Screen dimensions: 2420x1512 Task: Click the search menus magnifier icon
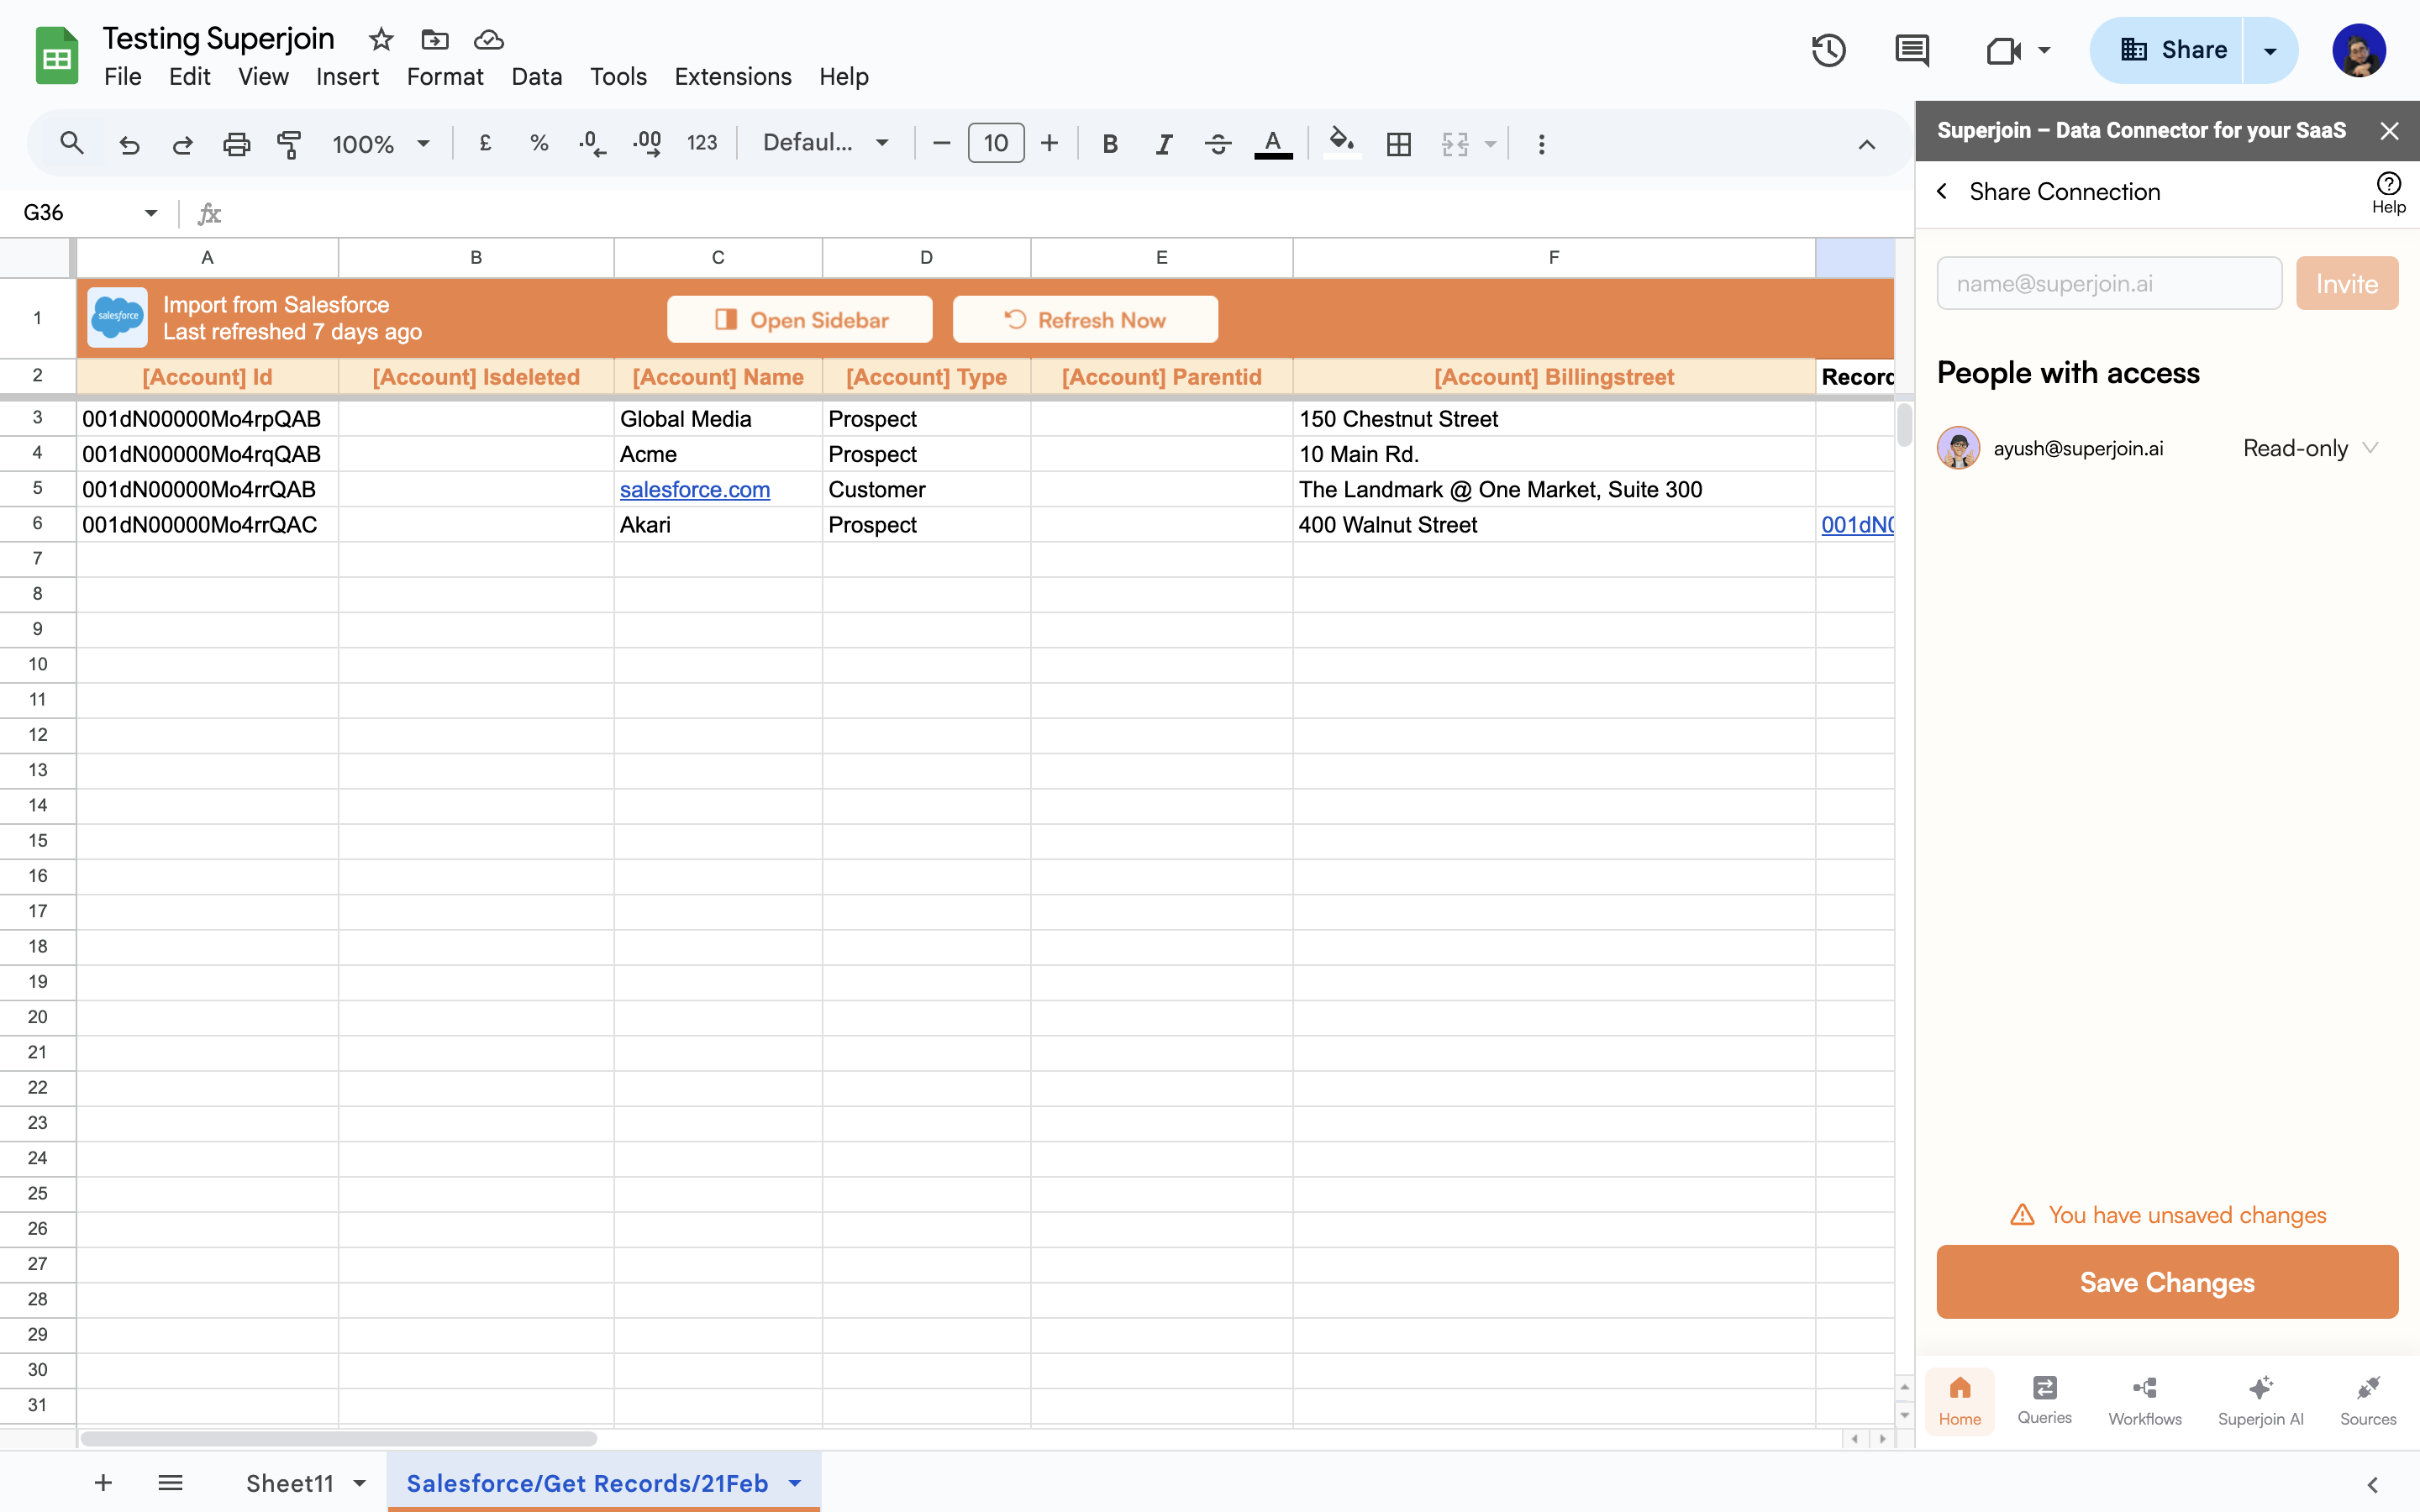click(x=71, y=143)
